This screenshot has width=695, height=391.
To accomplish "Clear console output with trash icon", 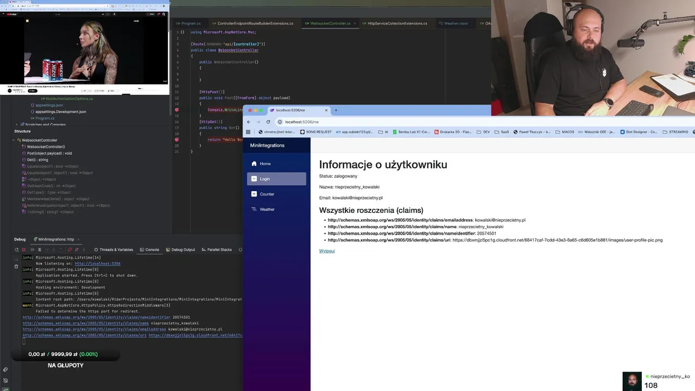I will pyautogui.click(x=16, y=266).
